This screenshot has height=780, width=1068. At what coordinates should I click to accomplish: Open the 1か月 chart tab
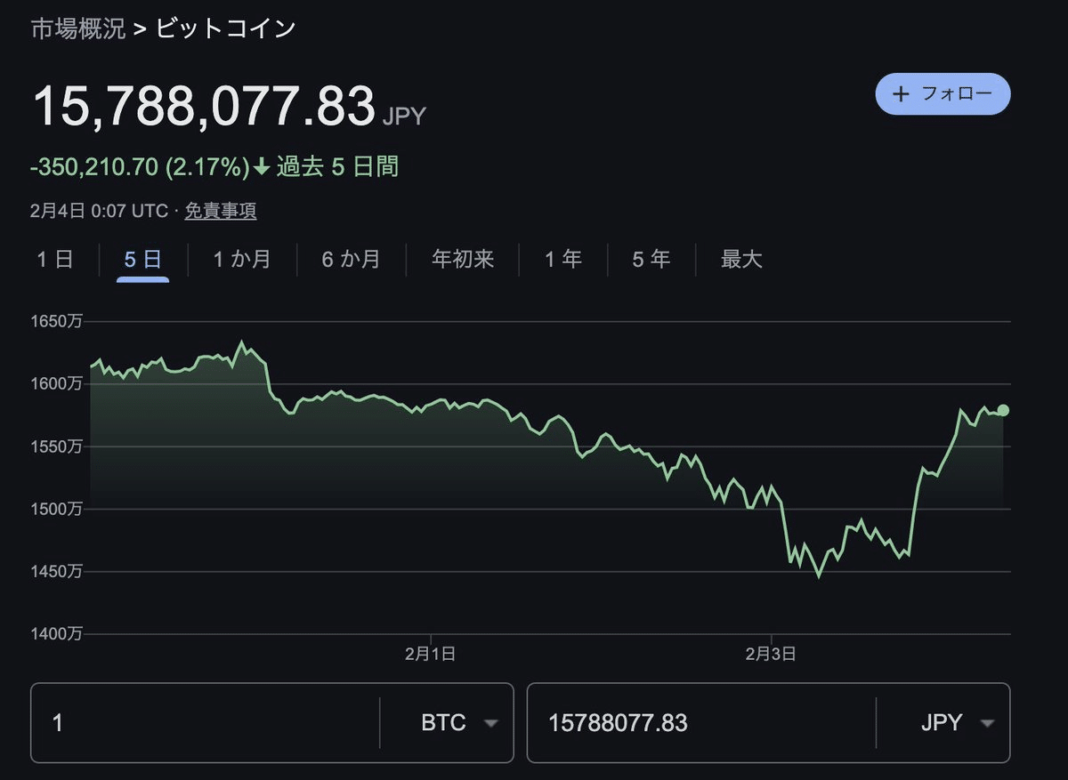pos(240,259)
